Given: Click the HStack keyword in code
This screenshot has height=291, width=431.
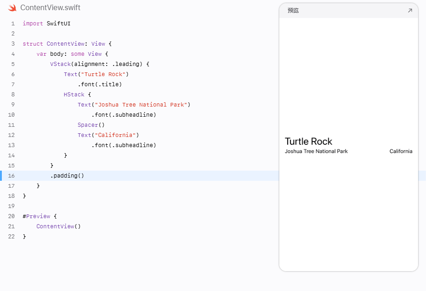Looking at the screenshot, I should coord(74,95).
